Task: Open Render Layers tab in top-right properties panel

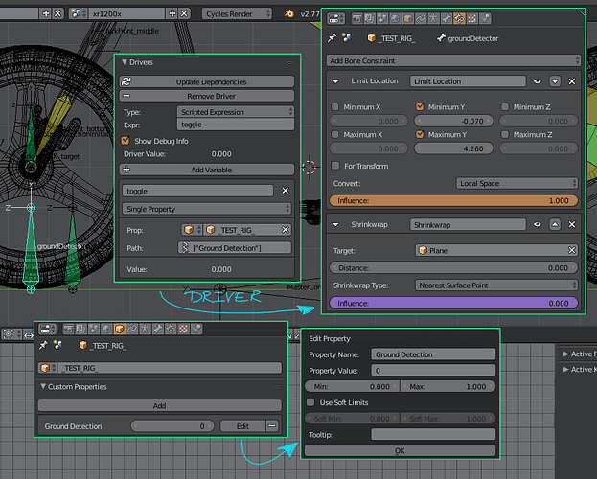Action: click(x=369, y=18)
